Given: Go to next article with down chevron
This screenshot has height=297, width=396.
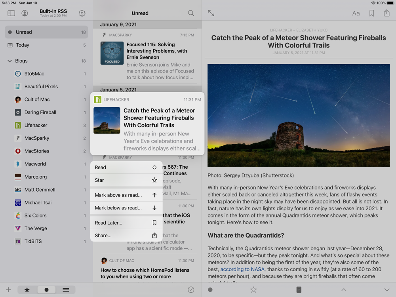Looking at the screenshot, I should coord(386,290).
